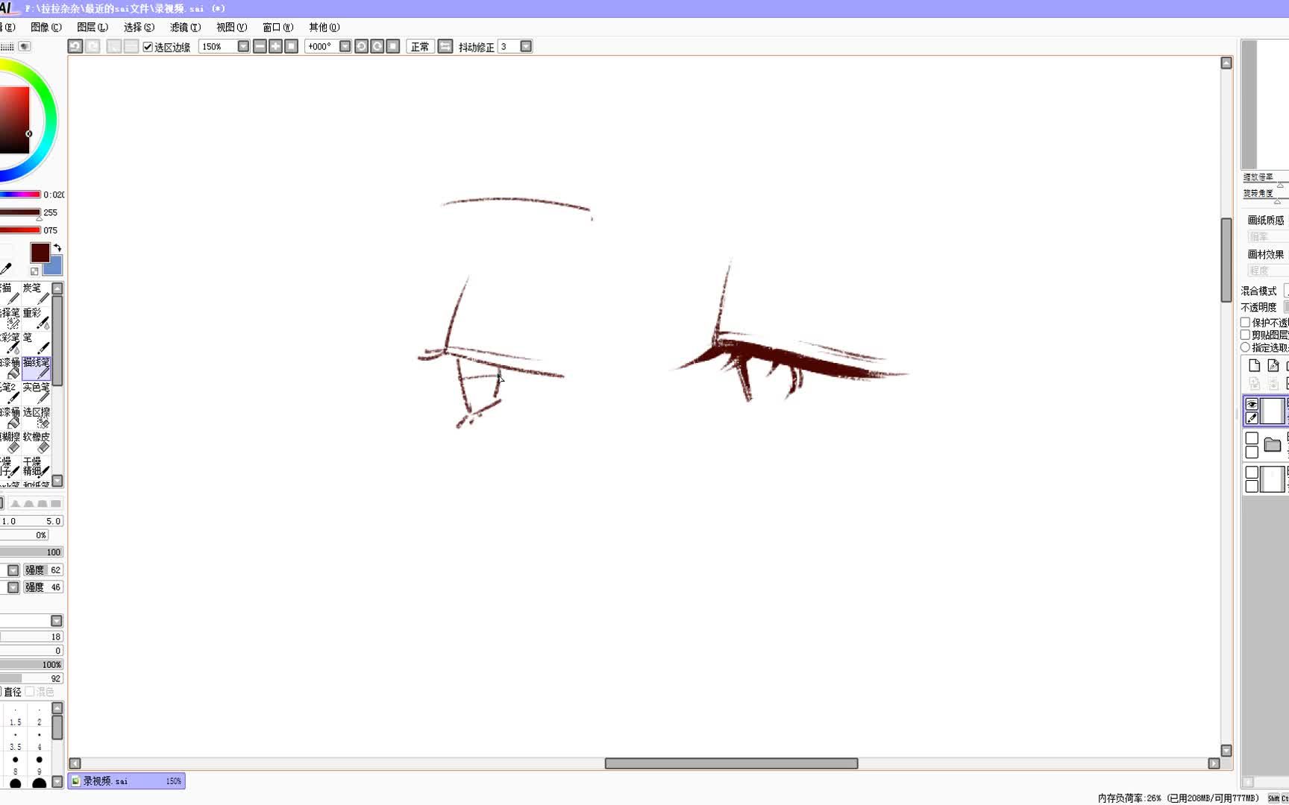Rotate canvas counterclockwise

click(361, 46)
